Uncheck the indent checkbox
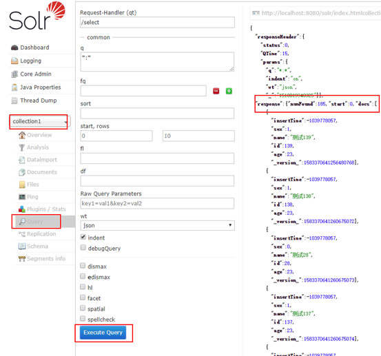This screenshot has width=381, height=356. pos(83,238)
